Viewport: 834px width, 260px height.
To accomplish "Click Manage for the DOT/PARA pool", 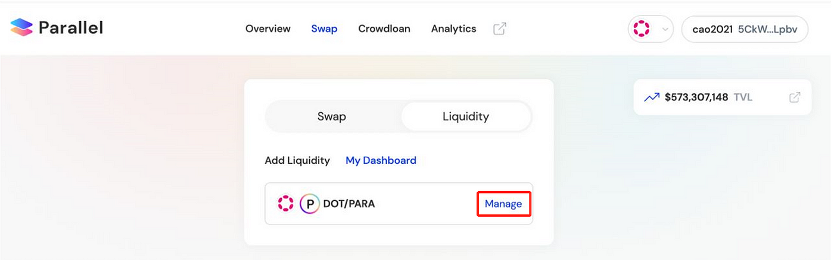I will coord(503,204).
